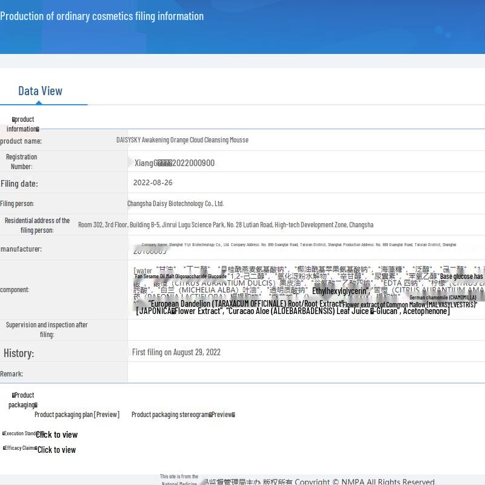Screen dimensions: 485x485
Task: Click the Registration Number label
Action: pyautogui.click(x=22, y=161)
